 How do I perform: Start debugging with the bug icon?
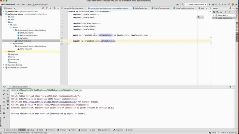[x=213, y=4]
